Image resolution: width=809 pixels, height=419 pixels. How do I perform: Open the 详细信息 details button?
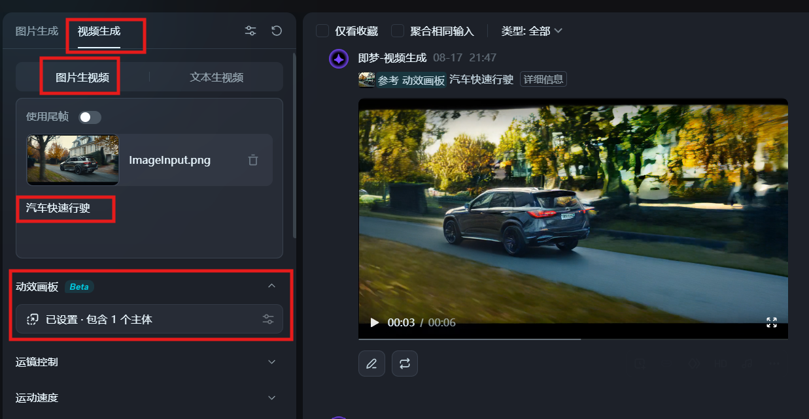[x=543, y=80]
